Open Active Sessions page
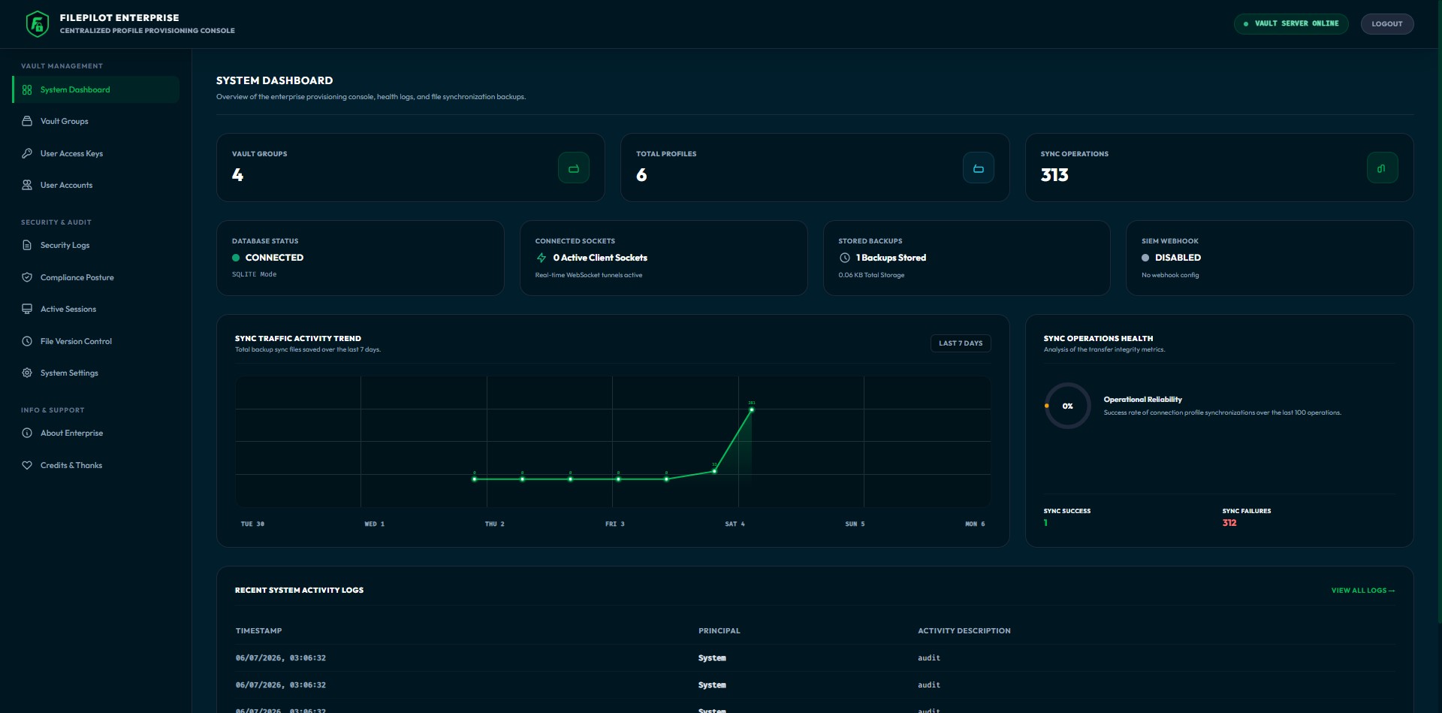Image resolution: width=1442 pixels, height=713 pixels. pyautogui.click(x=96, y=309)
